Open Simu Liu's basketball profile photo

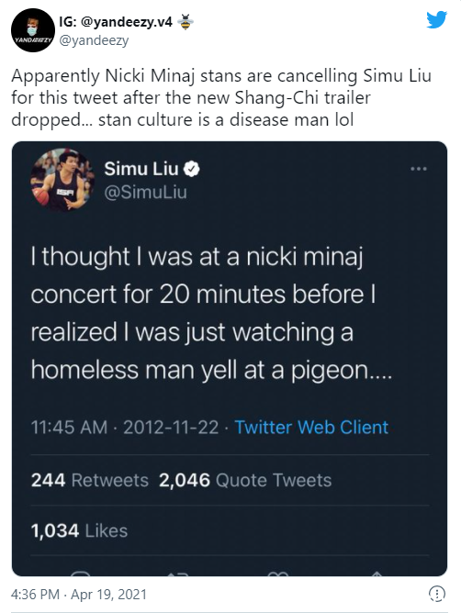[x=62, y=180]
